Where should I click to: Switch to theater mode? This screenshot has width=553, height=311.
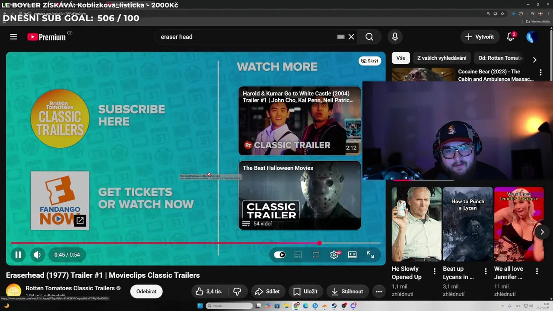[352, 255]
